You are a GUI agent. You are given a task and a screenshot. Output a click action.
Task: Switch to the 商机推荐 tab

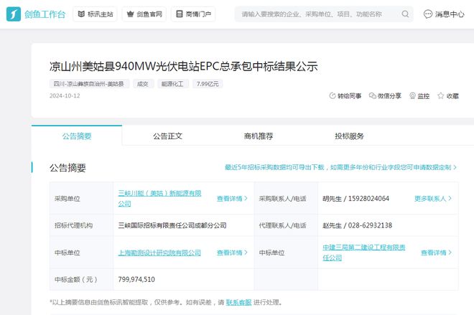point(259,136)
